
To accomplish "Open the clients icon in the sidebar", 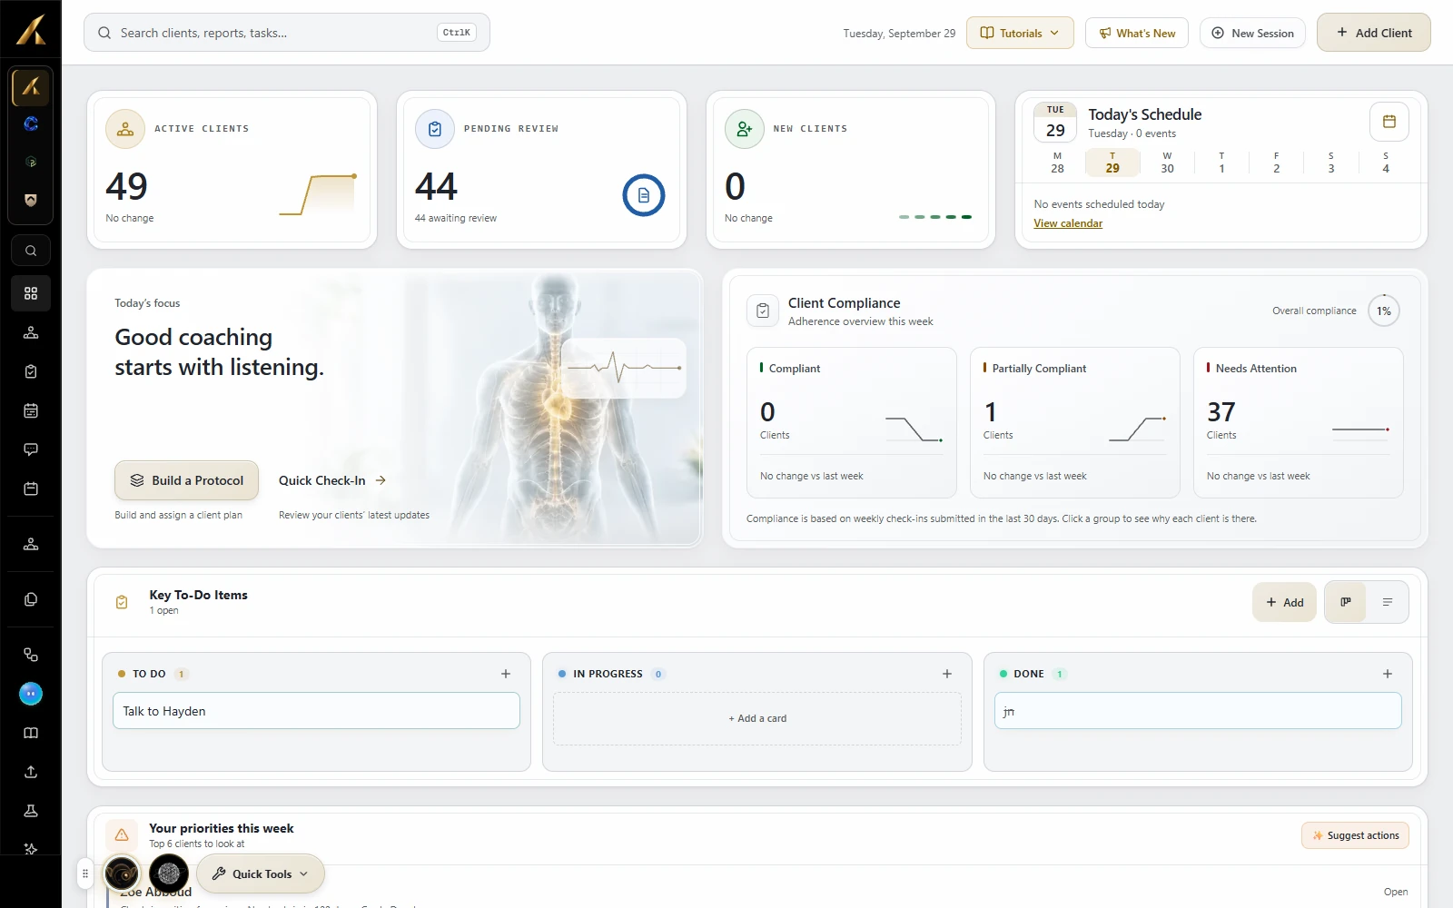I will 31,332.
